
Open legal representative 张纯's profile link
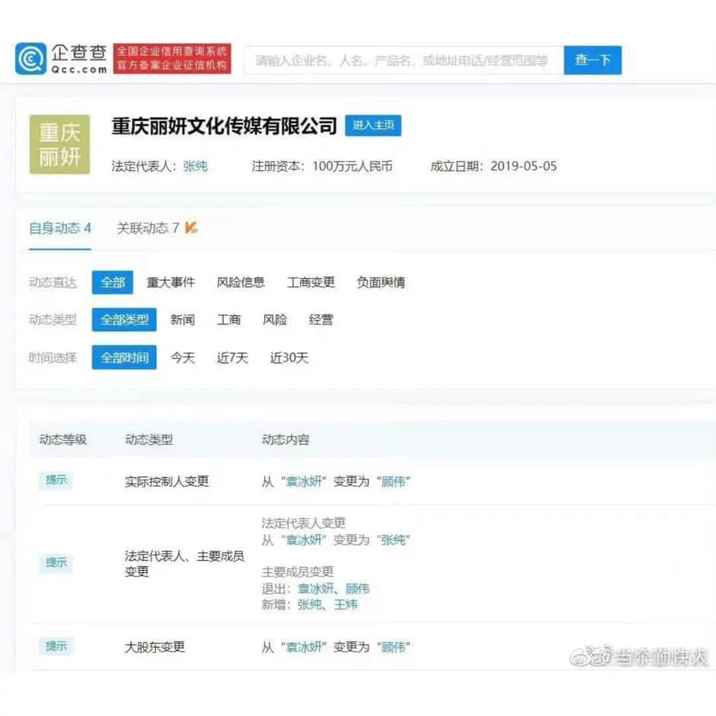(x=196, y=166)
